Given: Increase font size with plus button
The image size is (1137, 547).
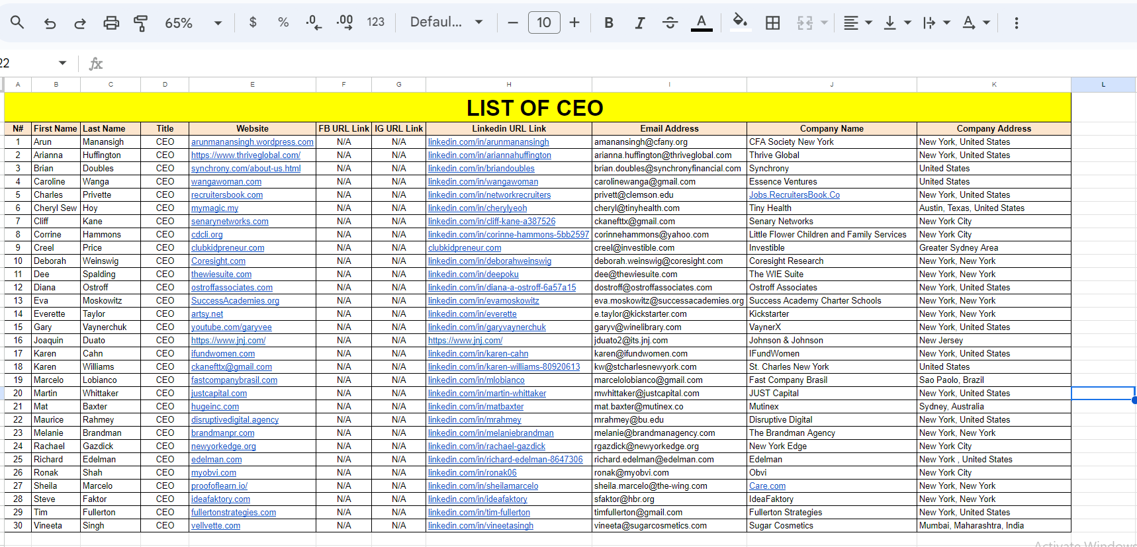Looking at the screenshot, I should [x=574, y=22].
